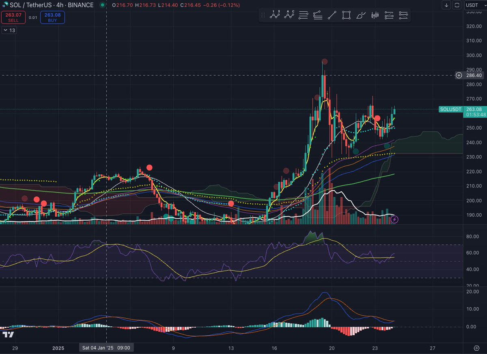487x354 pixels.
Task: Click the 27 date on time axis
Action: click(x=433, y=348)
